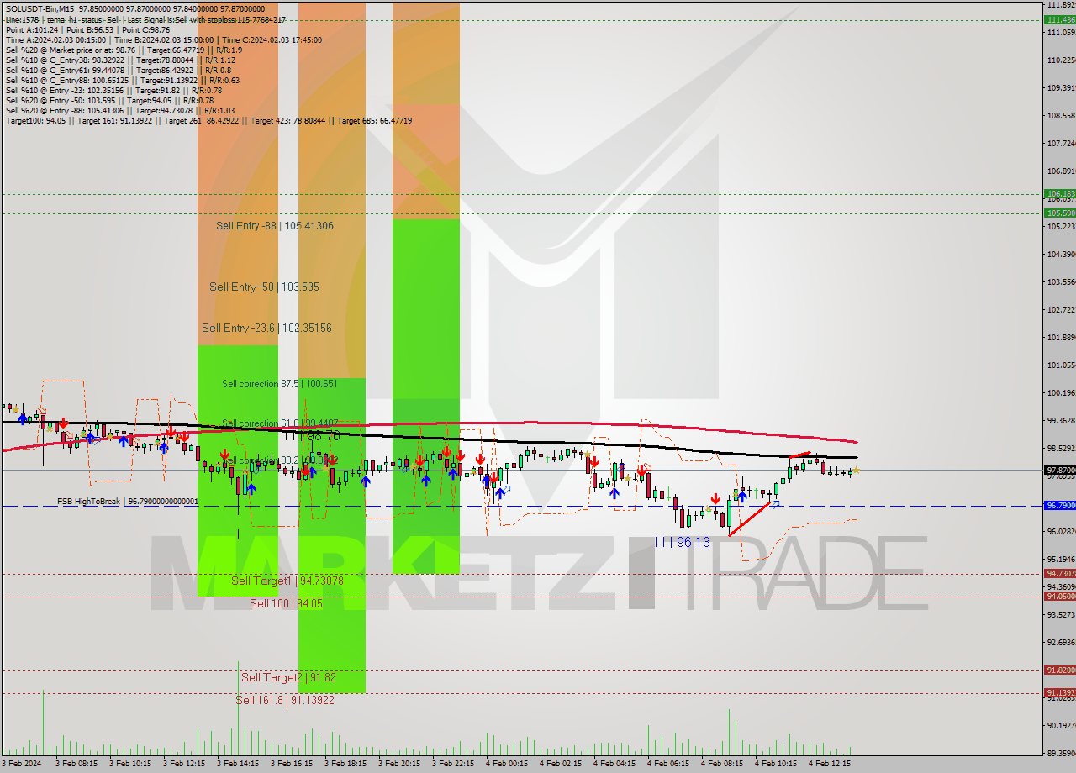Click the 104.390 price axis value
This screenshot has height=773, width=1076.
[x=1060, y=255]
